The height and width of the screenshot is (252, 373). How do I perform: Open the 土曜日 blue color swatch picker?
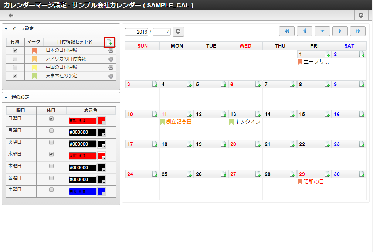[x=102, y=191]
